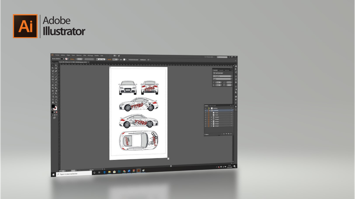Click the Change Screen Mode icon in toolbox
The height and width of the screenshot is (199, 355).
coord(54,117)
